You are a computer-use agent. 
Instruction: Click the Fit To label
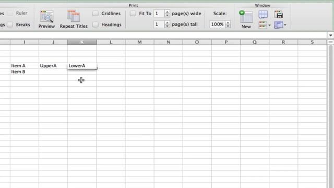pyautogui.click(x=145, y=14)
